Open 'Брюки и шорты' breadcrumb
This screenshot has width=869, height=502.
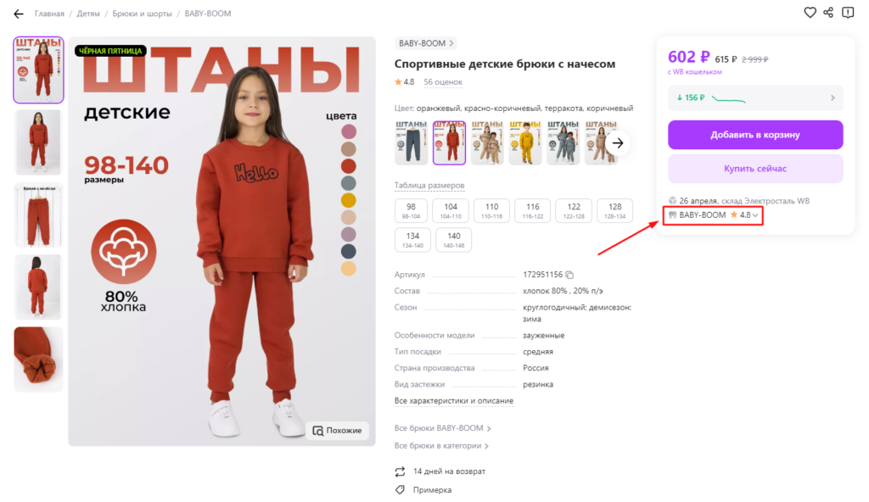pyautogui.click(x=142, y=14)
